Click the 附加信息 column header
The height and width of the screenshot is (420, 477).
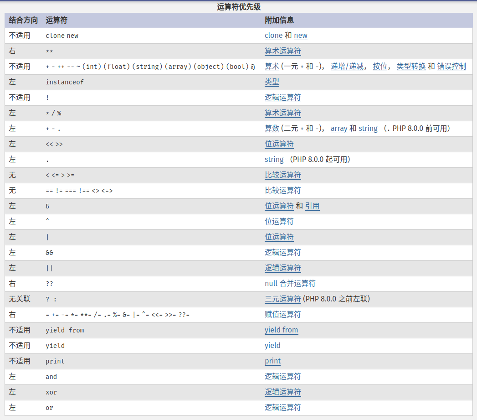coord(279,21)
